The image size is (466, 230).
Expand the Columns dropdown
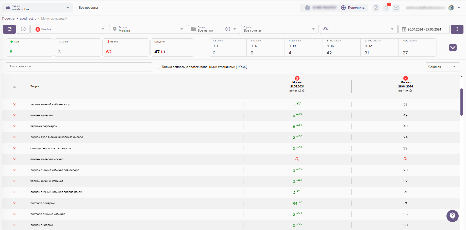[x=442, y=67]
